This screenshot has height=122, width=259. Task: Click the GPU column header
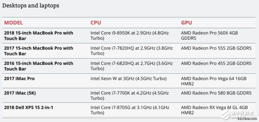[186, 23]
